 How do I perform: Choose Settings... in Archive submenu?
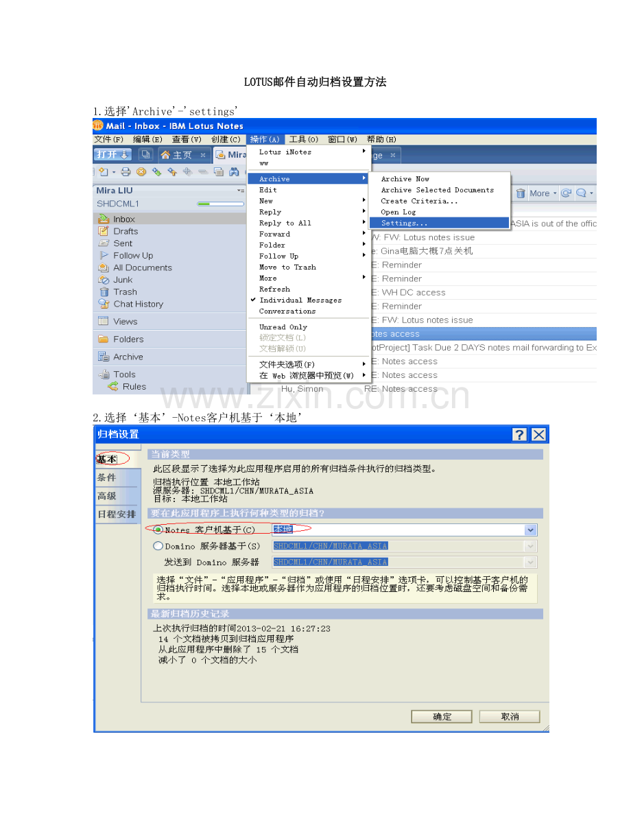pos(439,223)
